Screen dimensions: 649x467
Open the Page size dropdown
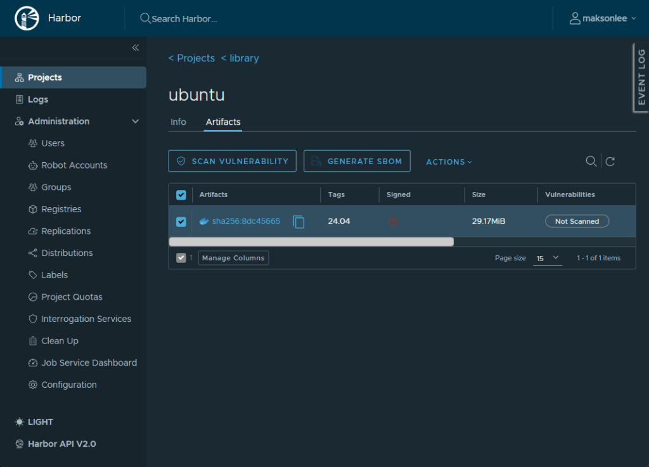coord(548,258)
